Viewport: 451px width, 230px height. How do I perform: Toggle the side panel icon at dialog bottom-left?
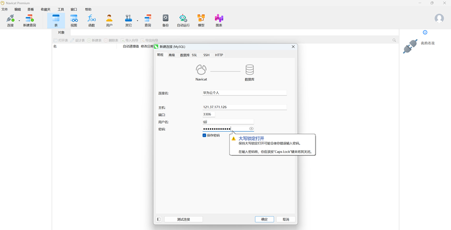click(x=159, y=219)
